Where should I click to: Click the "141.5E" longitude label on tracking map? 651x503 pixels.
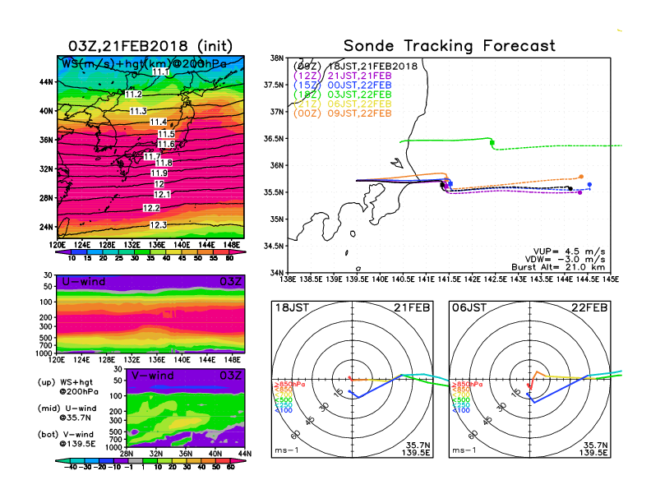(x=450, y=279)
